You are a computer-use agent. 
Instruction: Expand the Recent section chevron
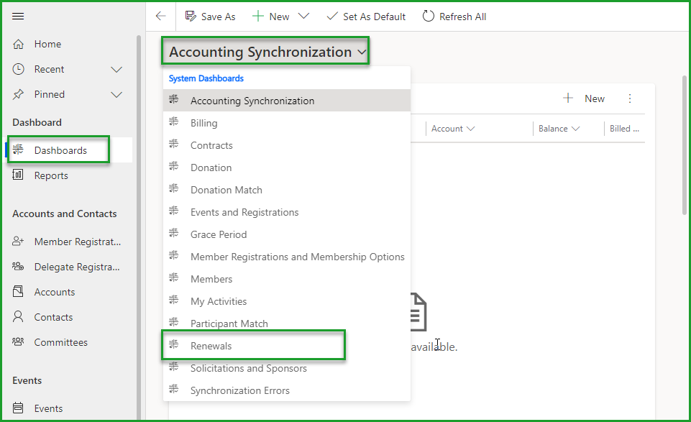coord(116,69)
